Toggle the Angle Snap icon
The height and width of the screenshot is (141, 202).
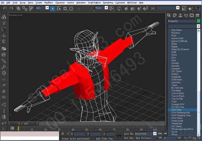(x=133, y=9)
